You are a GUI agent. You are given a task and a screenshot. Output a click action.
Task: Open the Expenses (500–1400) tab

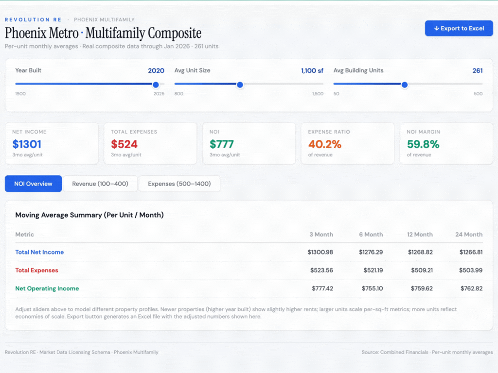pyautogui.click(x=179, y=184)
